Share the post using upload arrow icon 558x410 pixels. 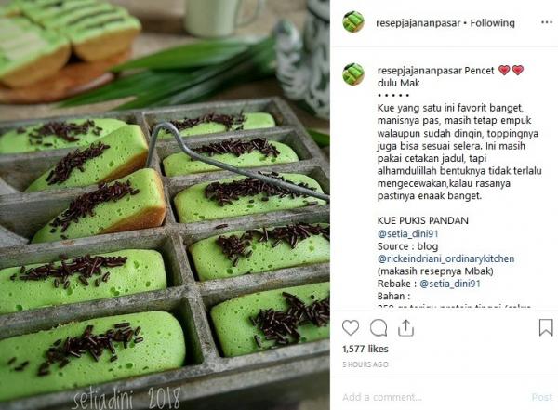coord(406,328)
